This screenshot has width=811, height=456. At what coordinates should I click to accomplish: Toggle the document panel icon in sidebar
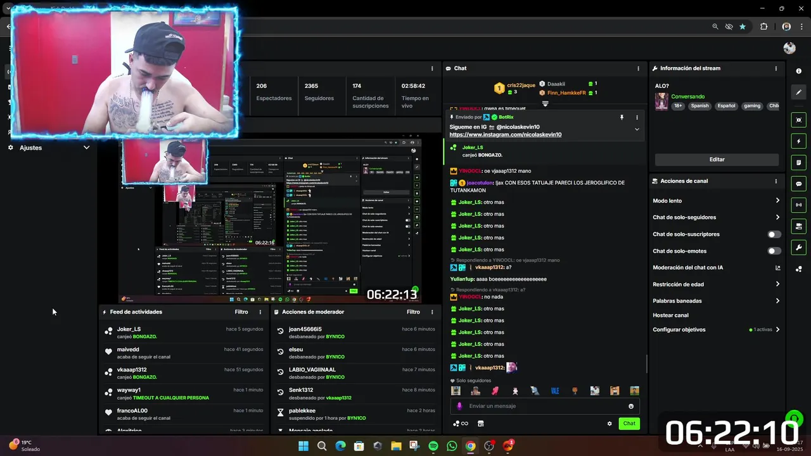click(x=798, y=163)
